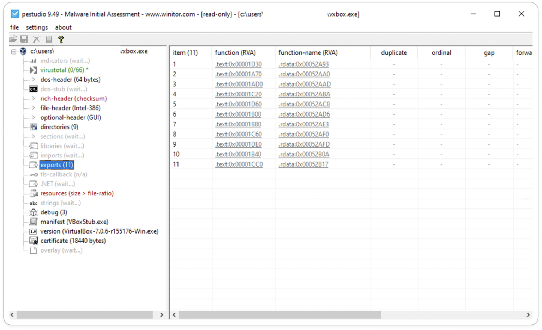This screenshot has height=330, width=542.
Task: Open a file with the open-folder toolbar icon
Action: coord(13,39)
